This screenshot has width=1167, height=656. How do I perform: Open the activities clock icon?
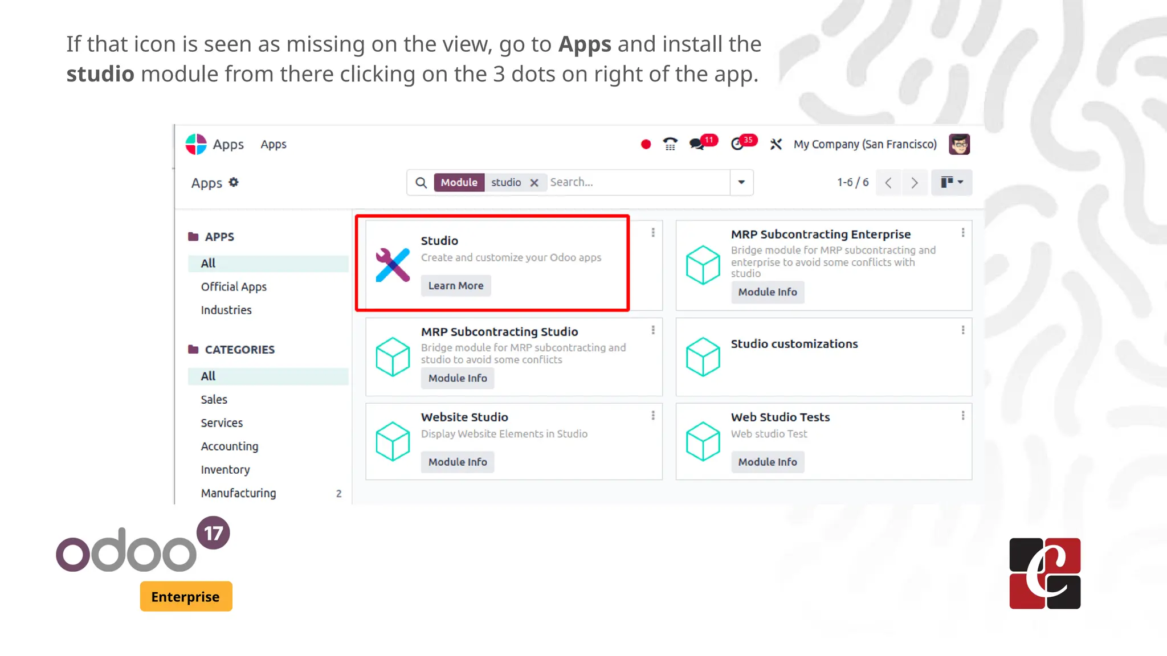737,145
